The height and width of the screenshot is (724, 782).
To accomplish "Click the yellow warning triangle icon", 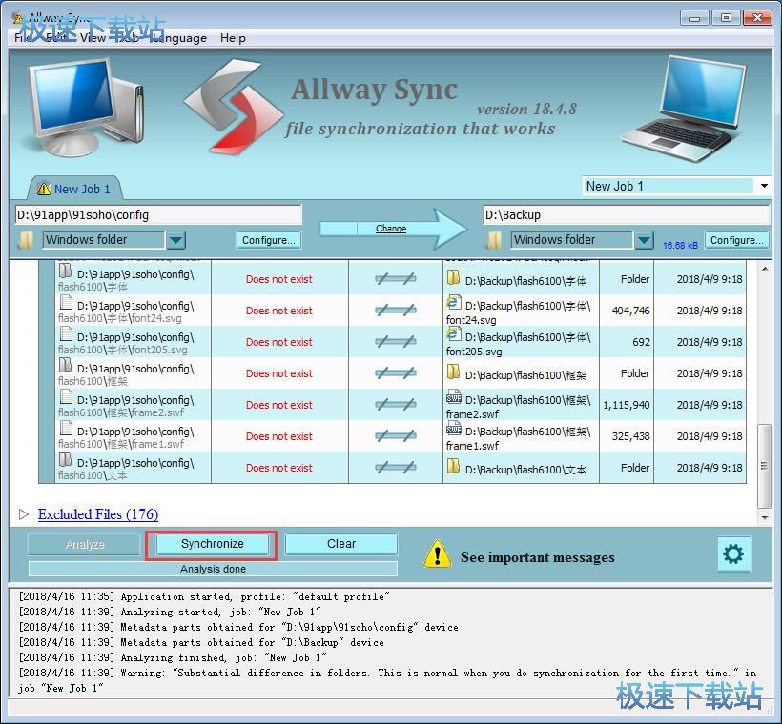I will point(438,554).
